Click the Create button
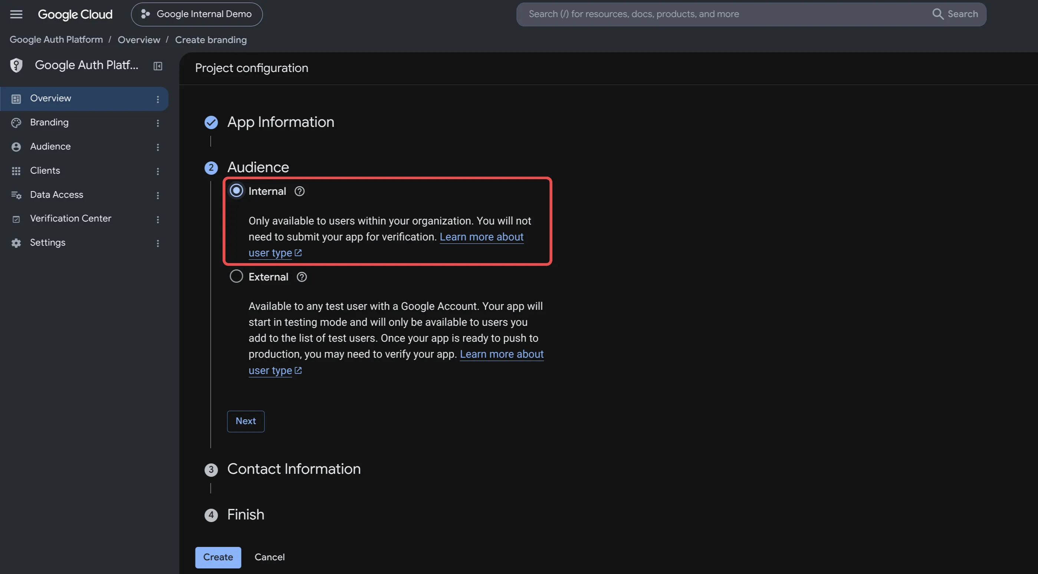The image size is (1038, 574). [218, 557]
